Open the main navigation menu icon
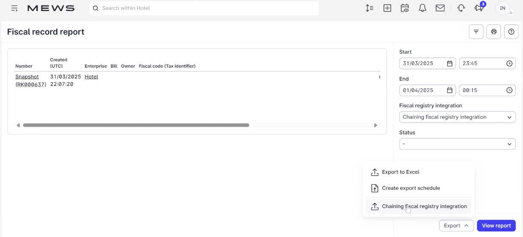 pyautogui.click(x=14, y=8)
